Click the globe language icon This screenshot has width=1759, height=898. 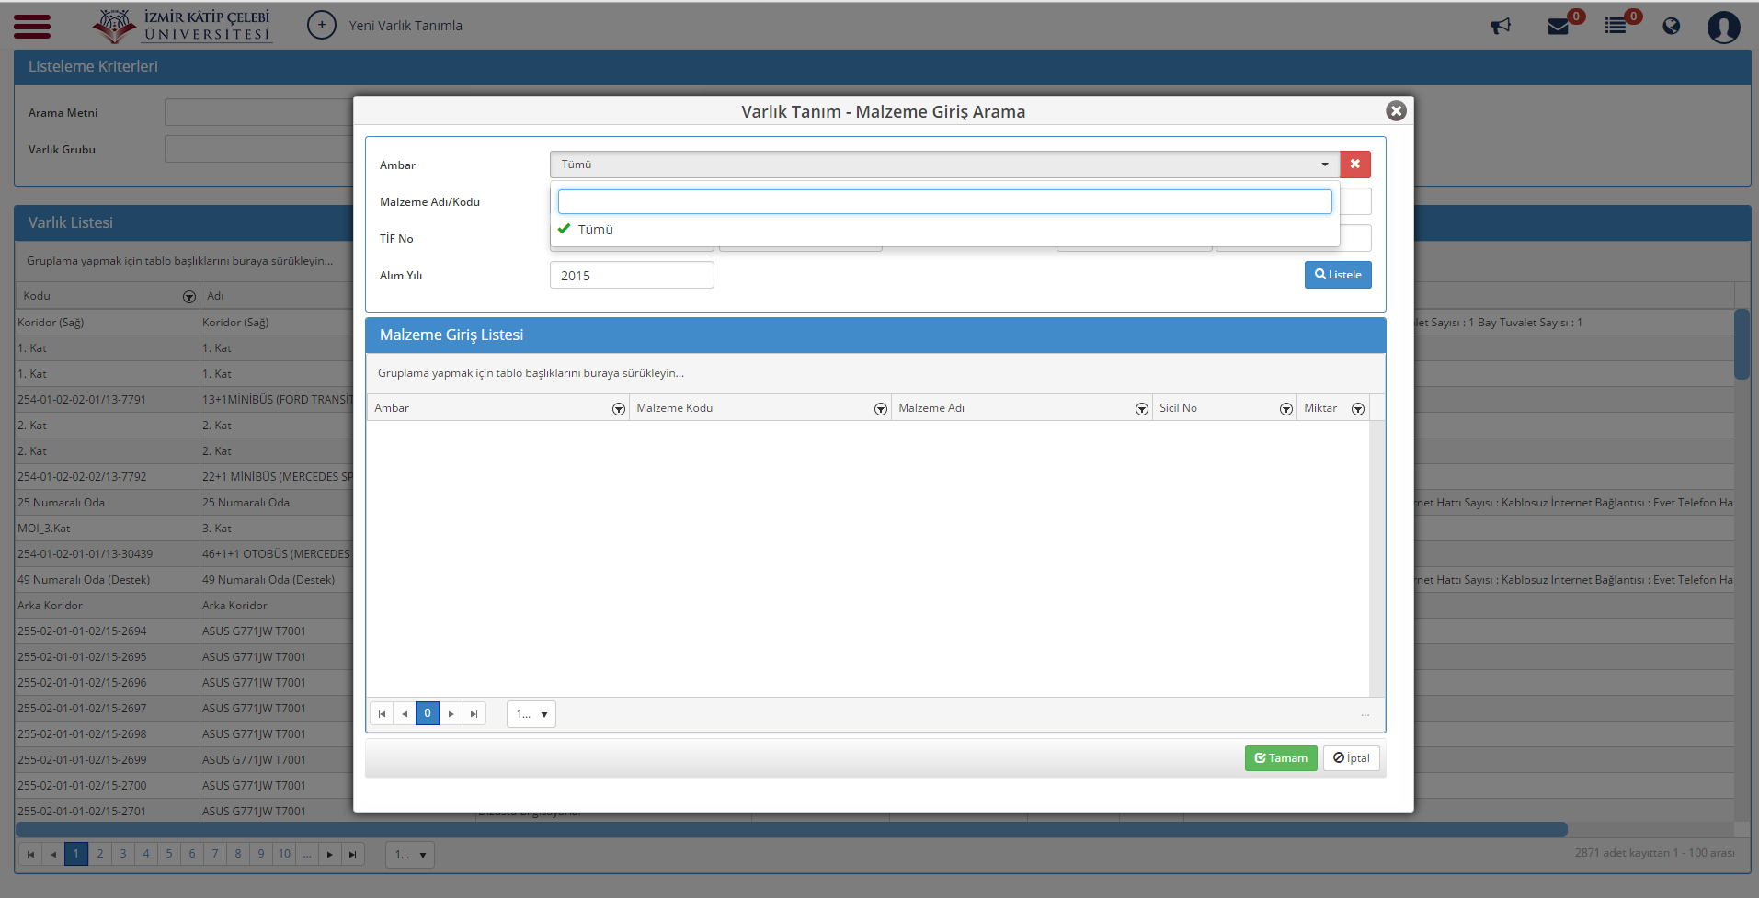click(1672, 26)
